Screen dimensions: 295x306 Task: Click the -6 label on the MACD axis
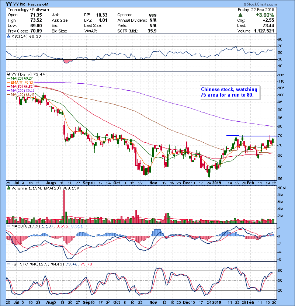click(x=280, y=259)
